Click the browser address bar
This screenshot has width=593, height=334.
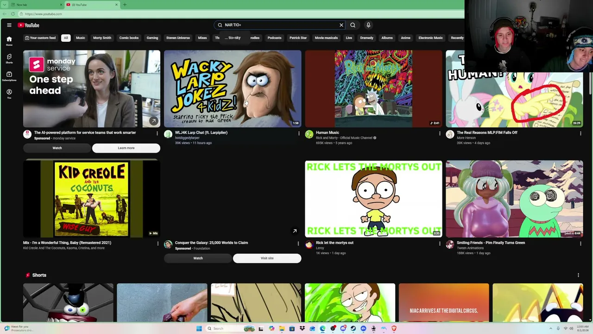[x=241, y=14]
